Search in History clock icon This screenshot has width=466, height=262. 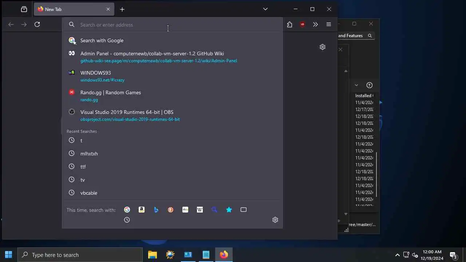click(x=127, y=220)
